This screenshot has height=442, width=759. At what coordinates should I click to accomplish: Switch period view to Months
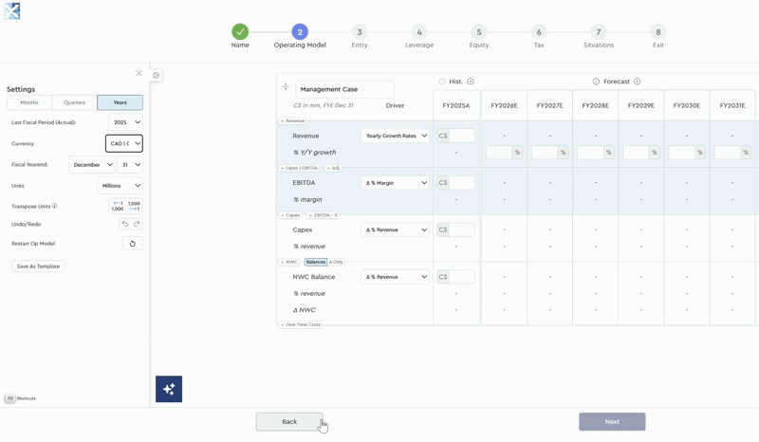tap(29, 102)
